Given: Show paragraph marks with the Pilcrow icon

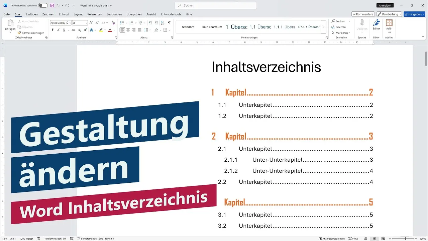Looking at the screenshot, I should pos(170,23).
